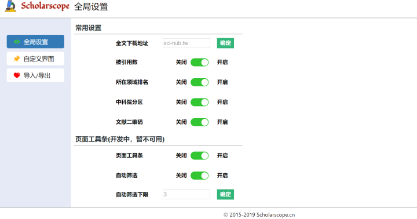Click the Scholarscope microscope logo icon
Viewport: 417px width, 219px height.
[x=10, y=6]
